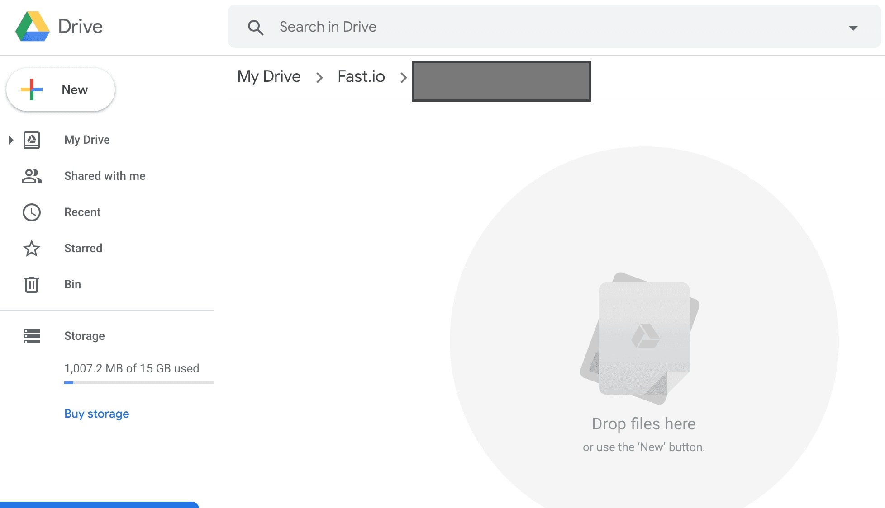
Task: Open search options dropdown arrow
Action: [853, 28]
